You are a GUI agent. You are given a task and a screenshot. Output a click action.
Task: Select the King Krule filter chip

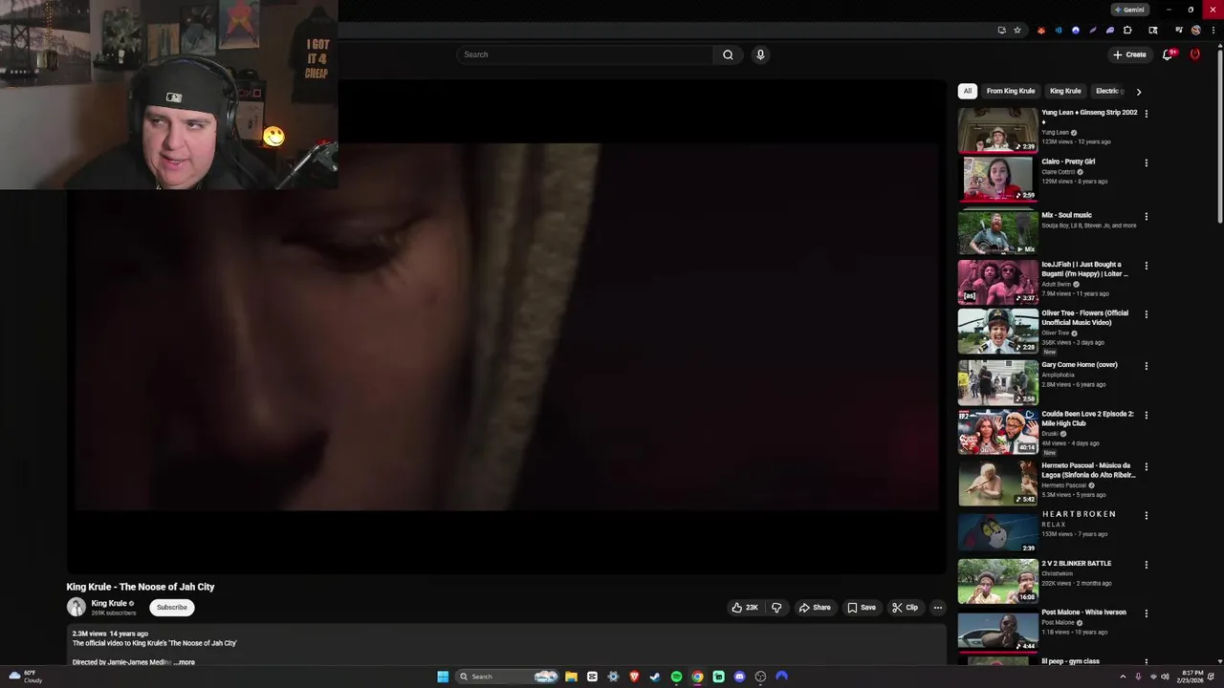[x=1065, y=91]
